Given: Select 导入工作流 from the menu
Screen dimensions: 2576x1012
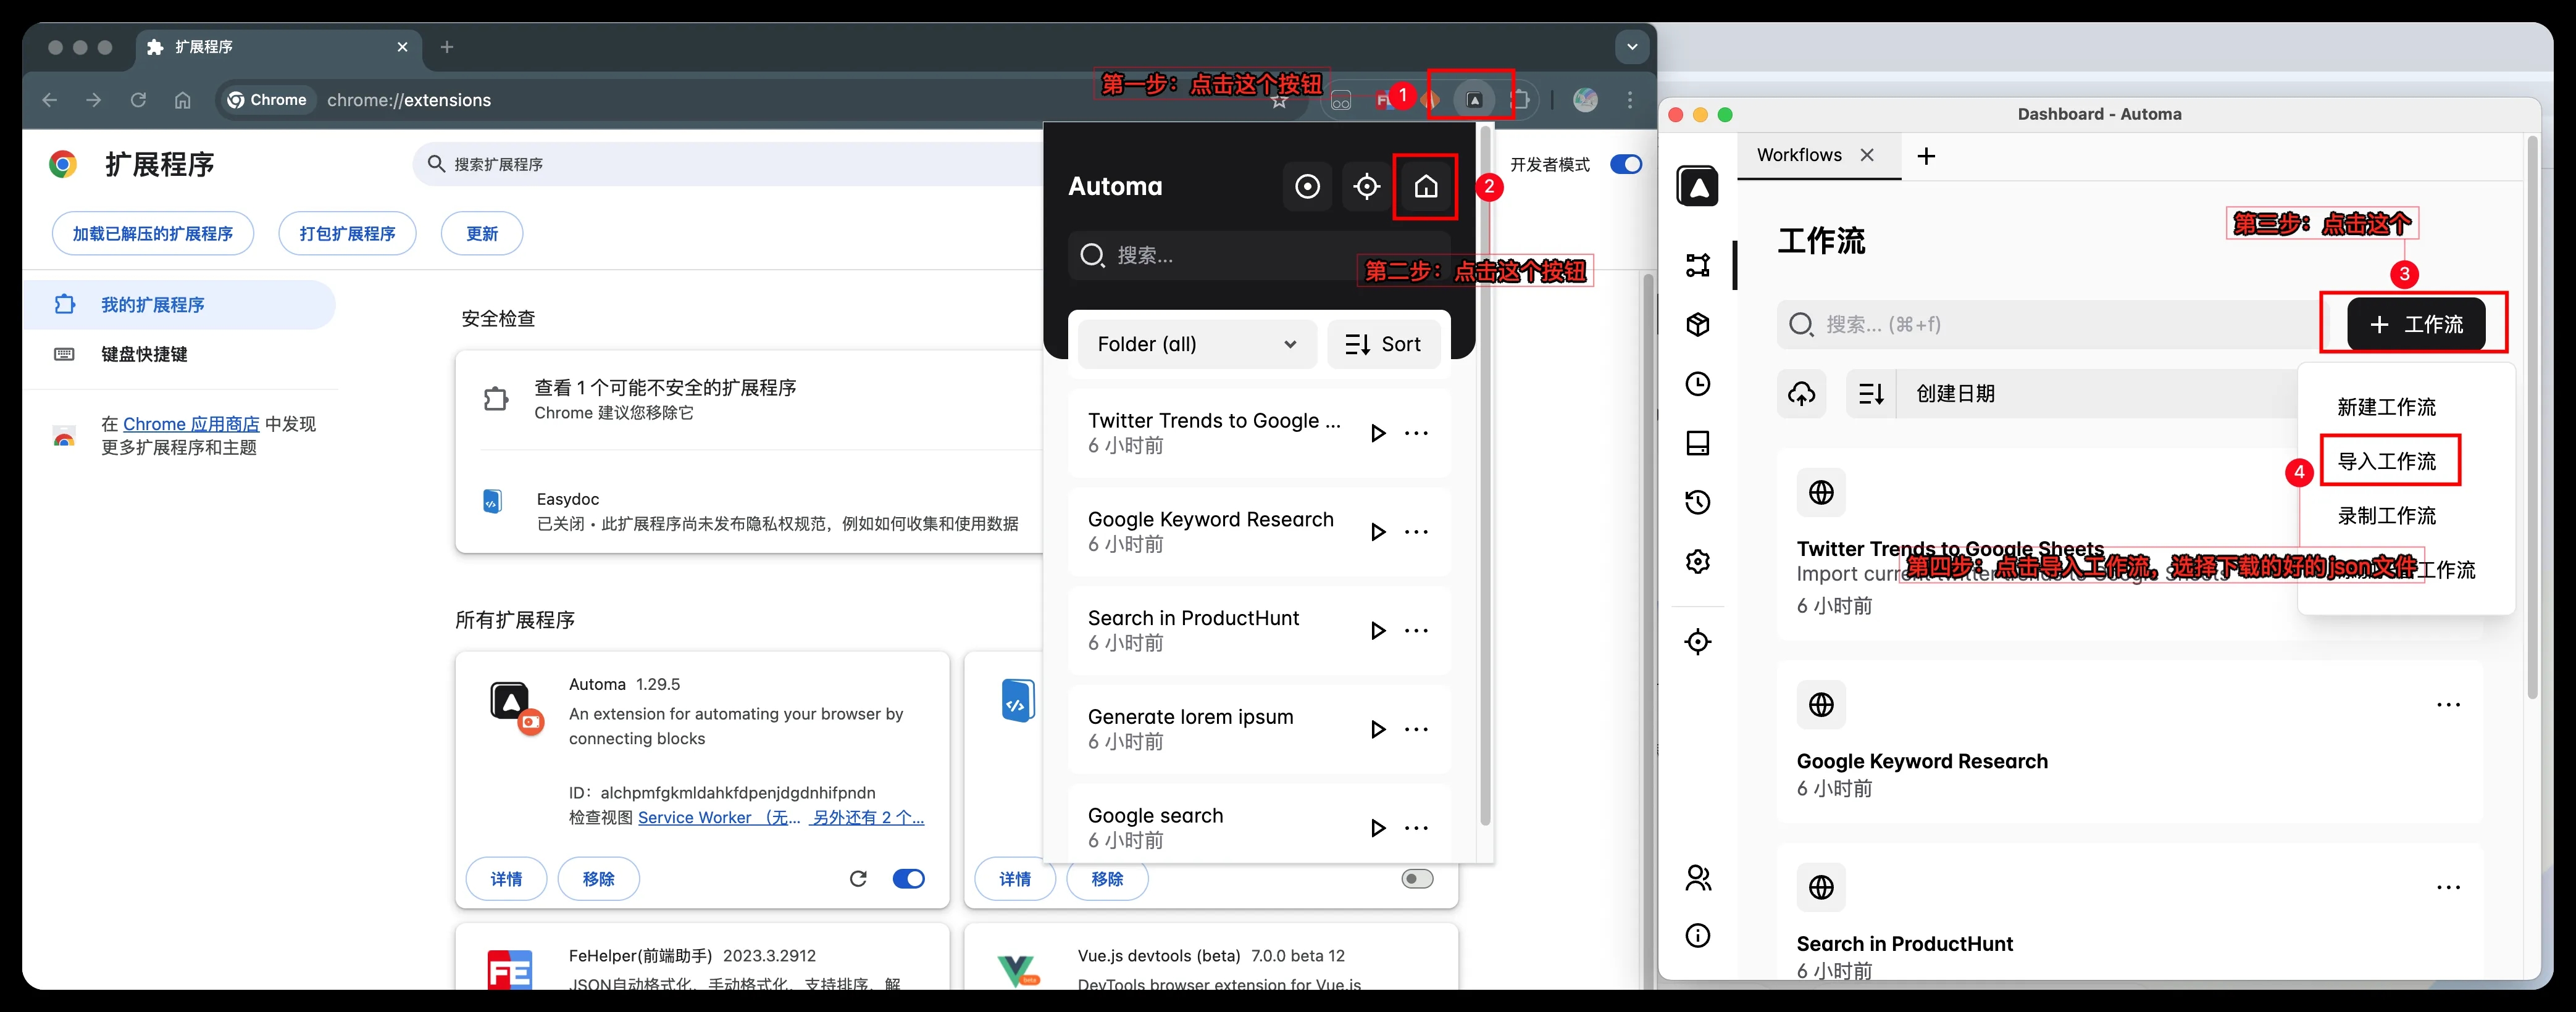Looking at the screenshot, I should (x=2386, y=462).
